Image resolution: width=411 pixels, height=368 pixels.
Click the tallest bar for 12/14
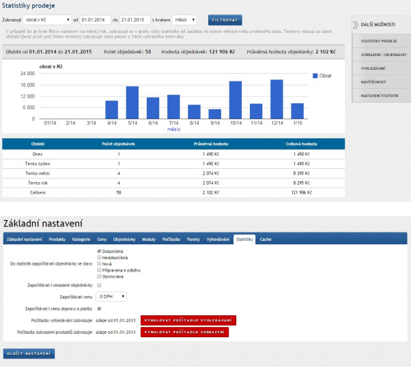pos(277,99)
